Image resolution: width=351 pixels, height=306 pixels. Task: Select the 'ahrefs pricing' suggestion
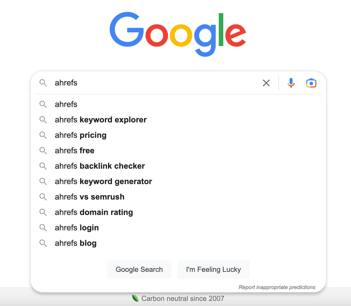[80, 135]
